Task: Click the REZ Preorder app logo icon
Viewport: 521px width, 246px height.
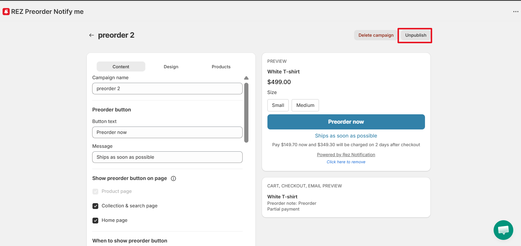Action: [x=6, y=12]
